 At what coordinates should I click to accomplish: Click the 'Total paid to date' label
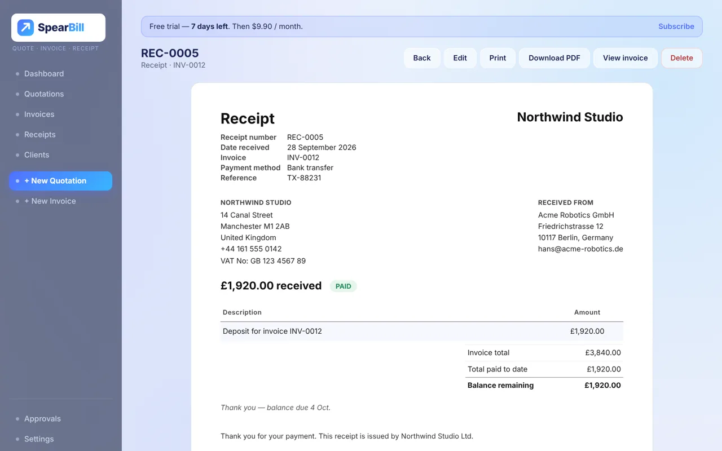tap(498, 370)
